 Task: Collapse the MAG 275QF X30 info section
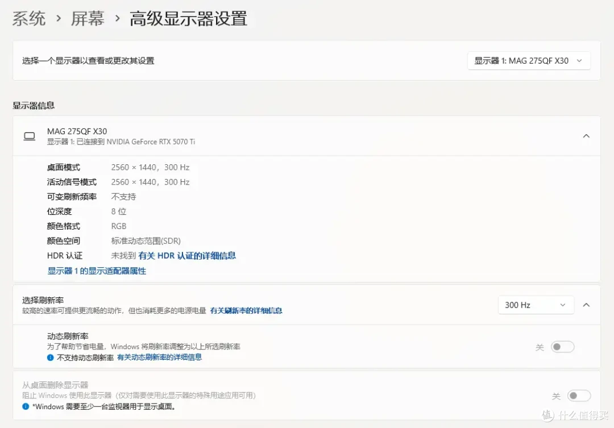point(586,136)
